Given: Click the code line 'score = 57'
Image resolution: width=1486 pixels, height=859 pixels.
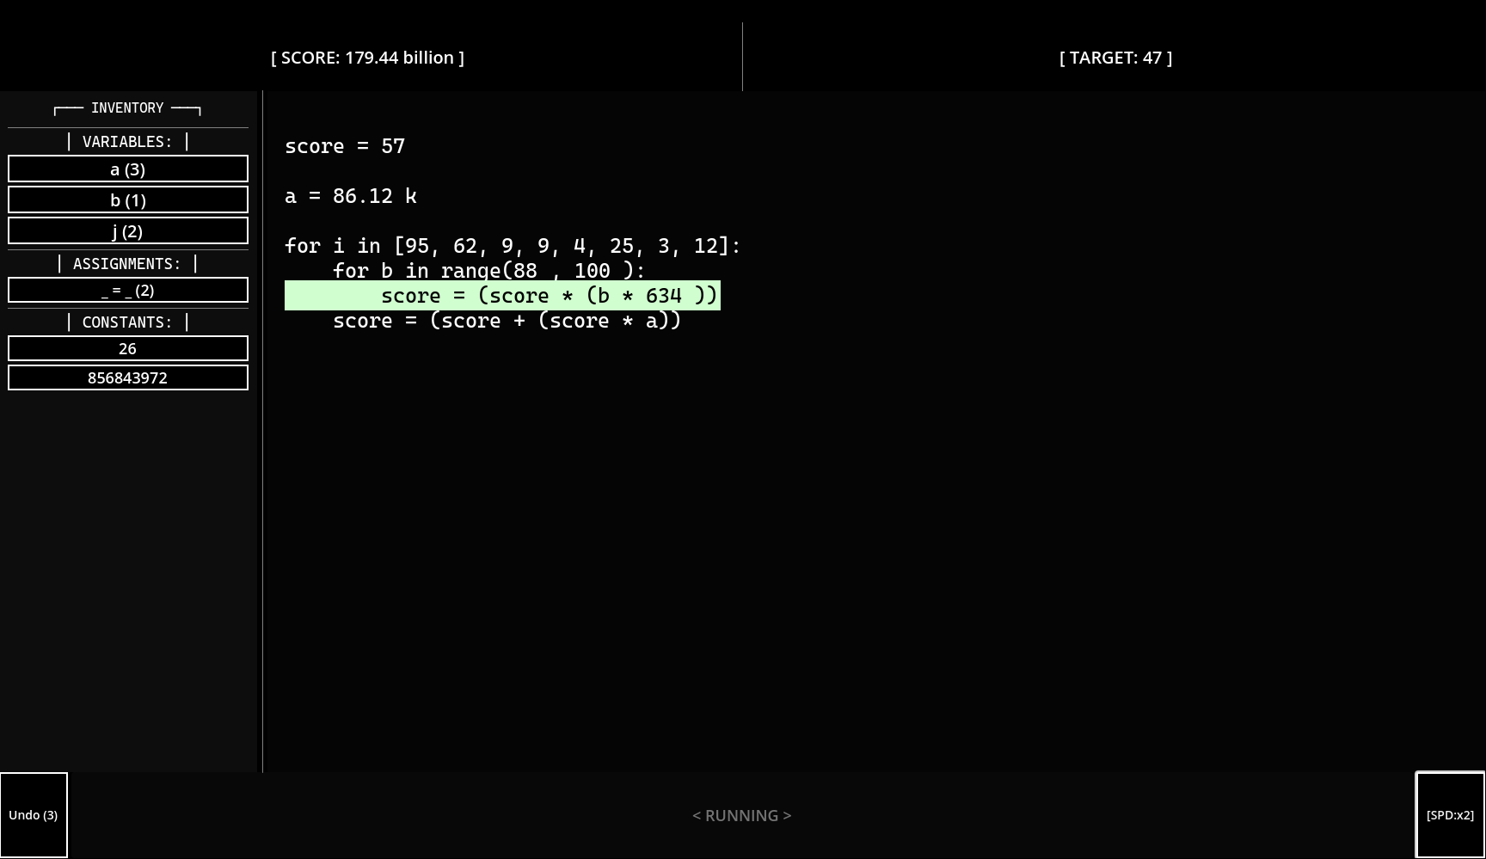Looking at the screenshot, I should coord(345,146).
